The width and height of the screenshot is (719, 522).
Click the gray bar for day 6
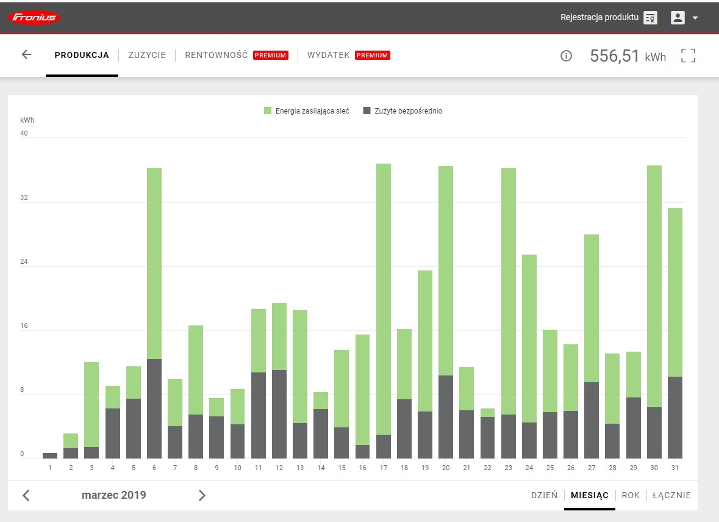click(154, 409)
